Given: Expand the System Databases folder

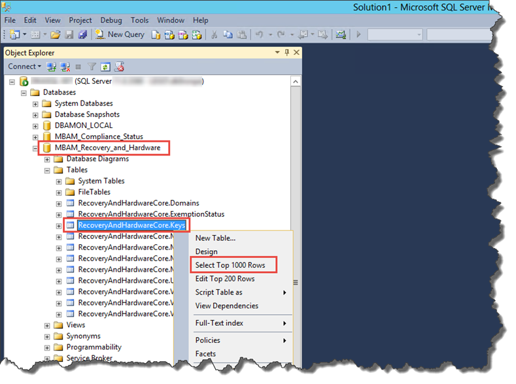Looking at the screenshot, I should (35, 104).
